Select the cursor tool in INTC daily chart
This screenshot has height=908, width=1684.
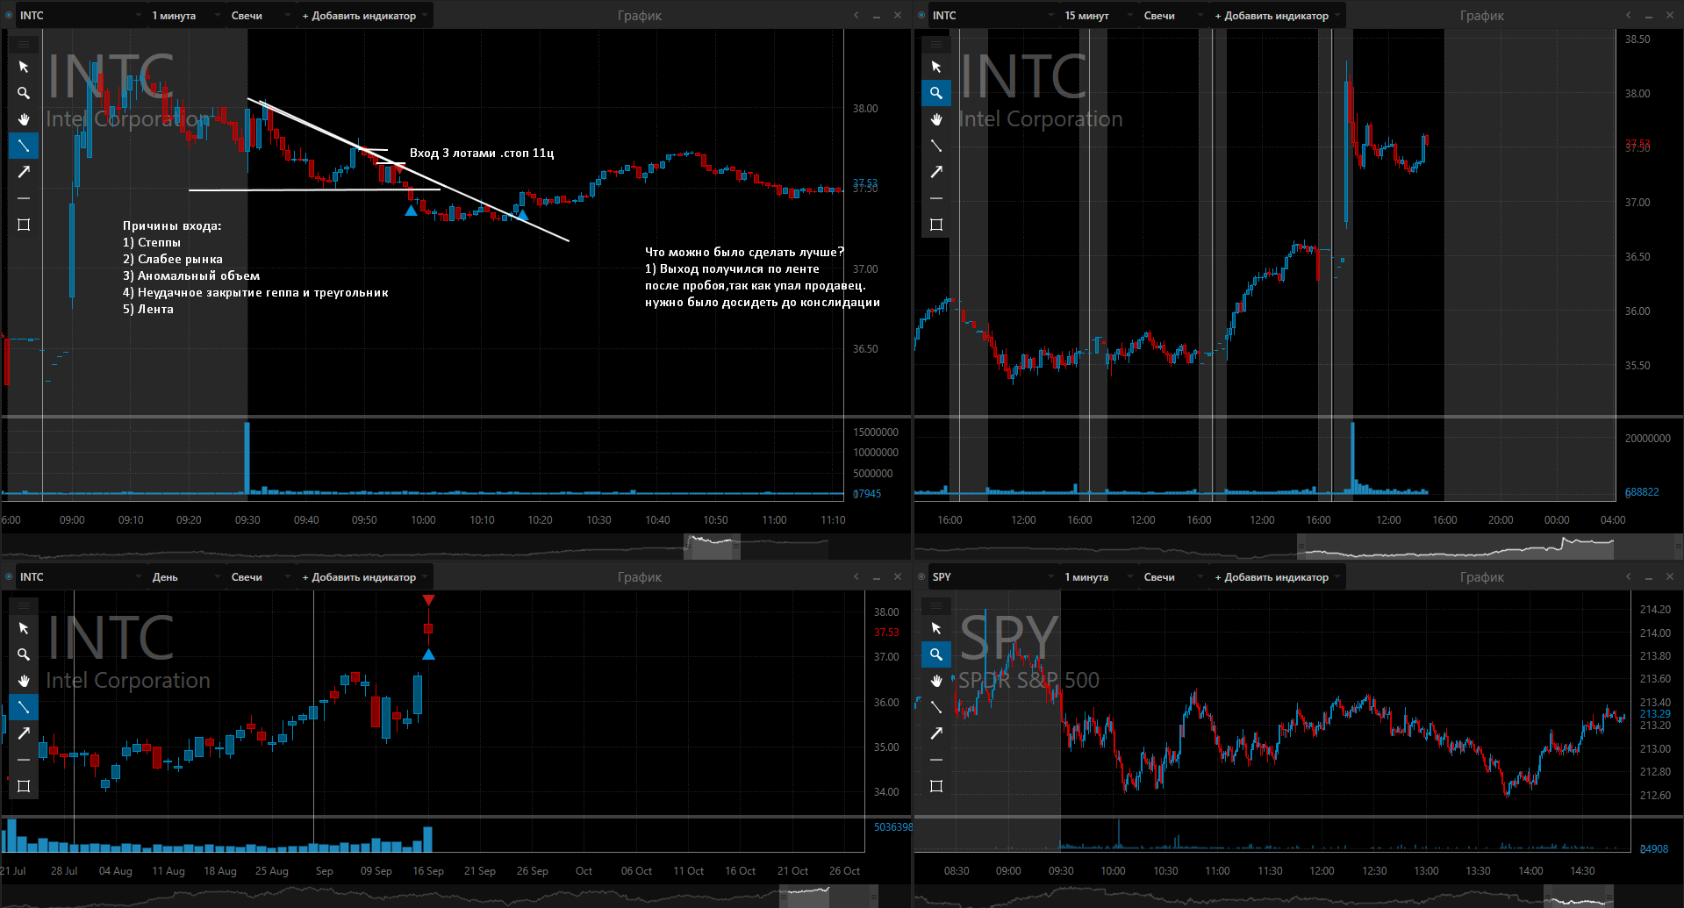(24, 628)
